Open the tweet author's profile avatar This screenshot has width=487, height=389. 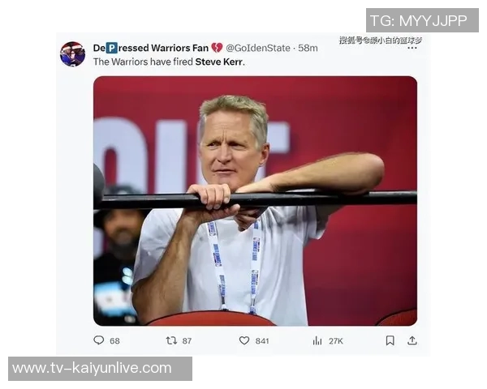[72, 54]
